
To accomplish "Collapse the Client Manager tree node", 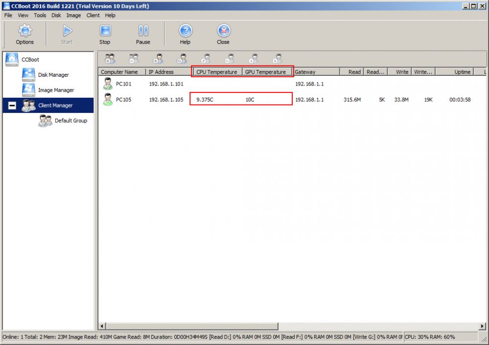I will 12,106.
